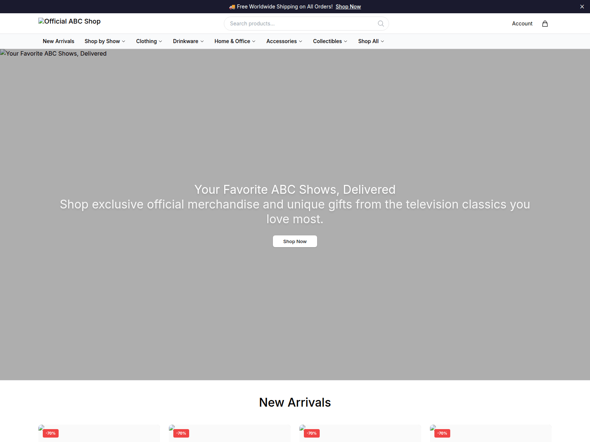Open the Account page
Image resolution: width=590 pixels, height=442 pixels.
tap(522, 24)
